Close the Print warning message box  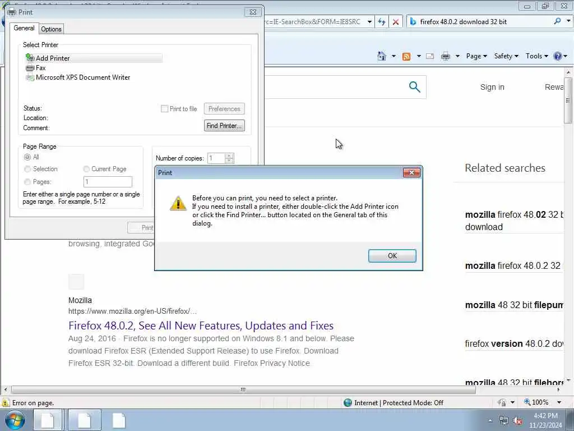[x=411, y=173]
